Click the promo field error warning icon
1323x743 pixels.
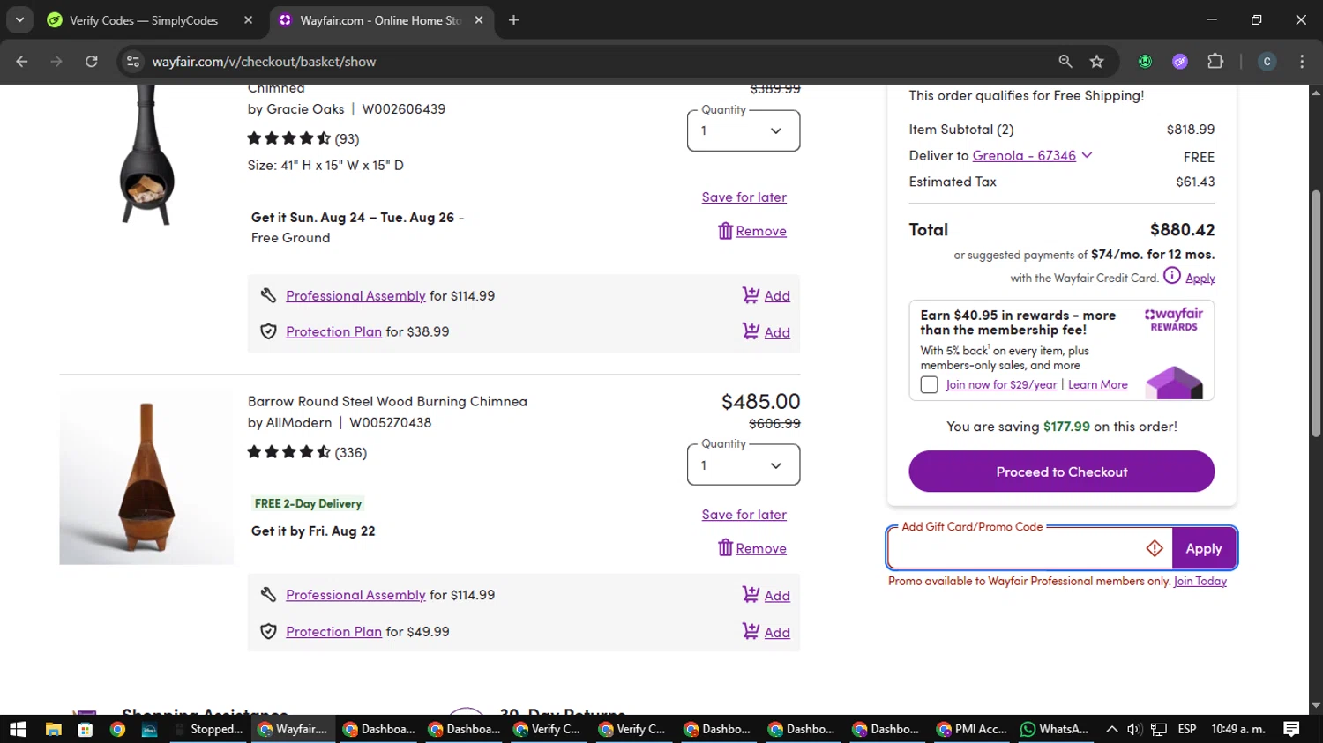point(1155,548)
